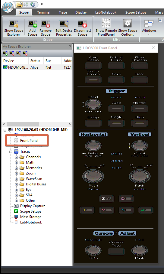
Task: Click remove-device icon in explorer toolbar
Action: [x=12, y=53]
